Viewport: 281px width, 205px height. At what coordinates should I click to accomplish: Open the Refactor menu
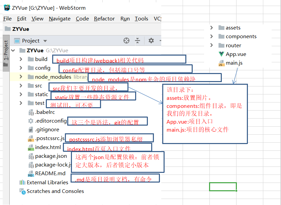[x=104, y=19]
